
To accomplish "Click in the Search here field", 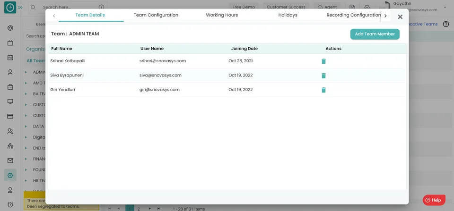I will [x=68, y=7].
